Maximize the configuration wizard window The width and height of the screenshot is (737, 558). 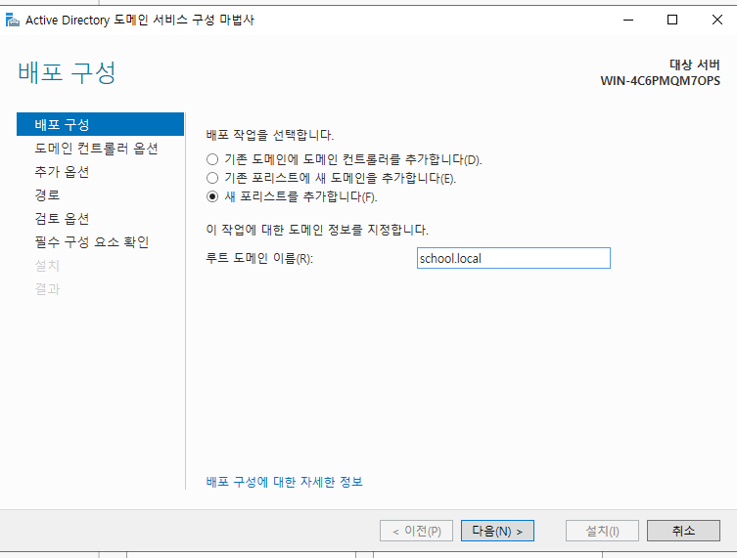(672, 20)
